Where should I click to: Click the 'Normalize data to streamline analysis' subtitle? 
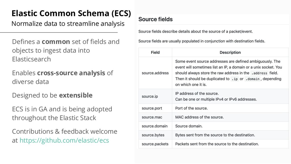68,24
